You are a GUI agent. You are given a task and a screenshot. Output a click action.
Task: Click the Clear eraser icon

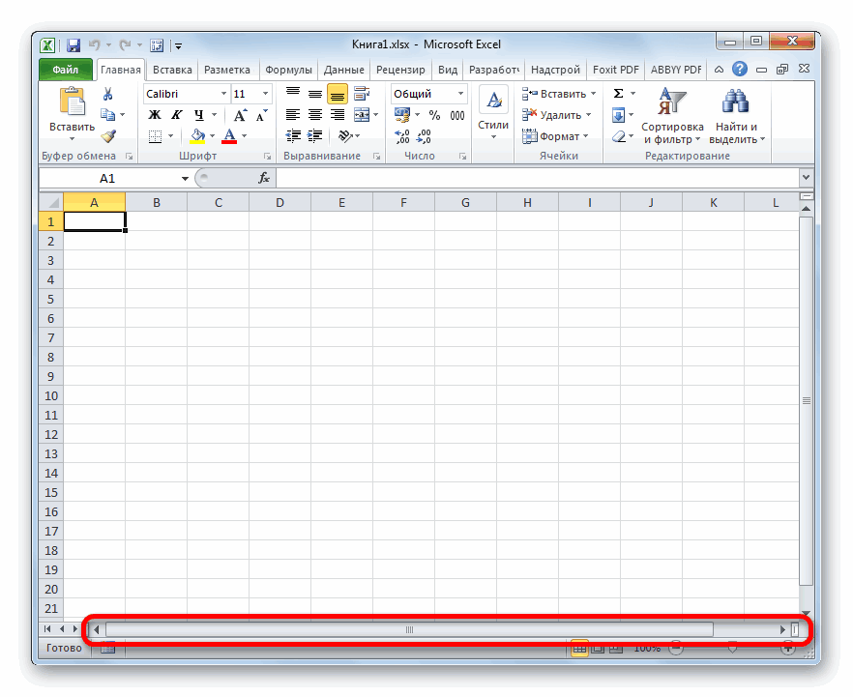click(x=619, y=136)
